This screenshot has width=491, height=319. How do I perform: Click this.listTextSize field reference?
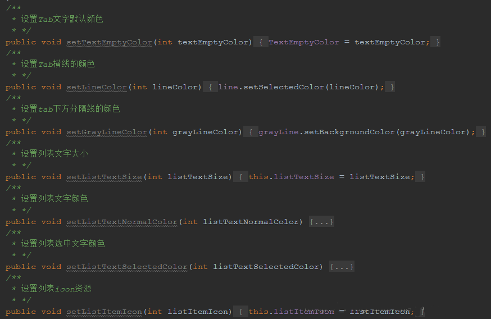click(x=291, y=177)
